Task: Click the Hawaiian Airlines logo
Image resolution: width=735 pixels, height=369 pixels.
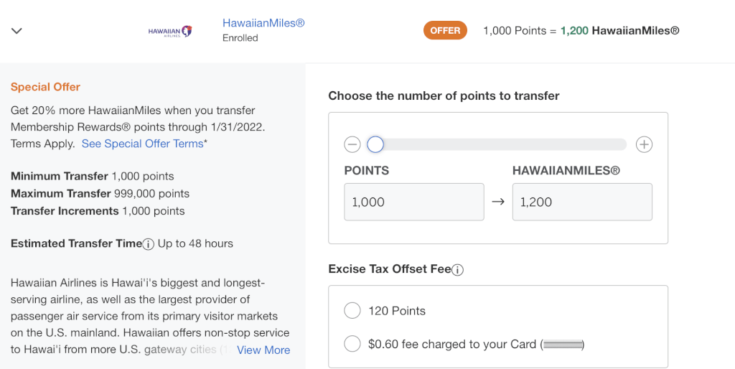Action: point(170,32)
